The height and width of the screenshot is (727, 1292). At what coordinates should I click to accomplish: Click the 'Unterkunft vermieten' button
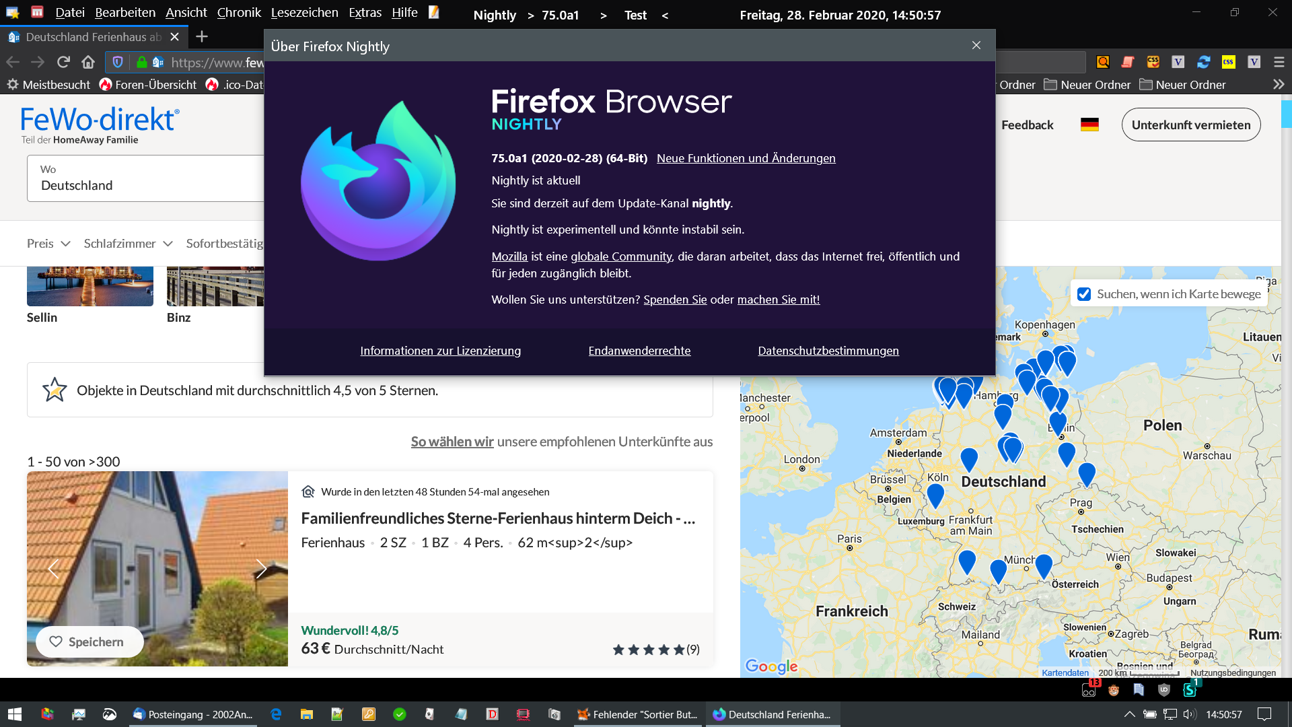click(x=1190, y=125)
